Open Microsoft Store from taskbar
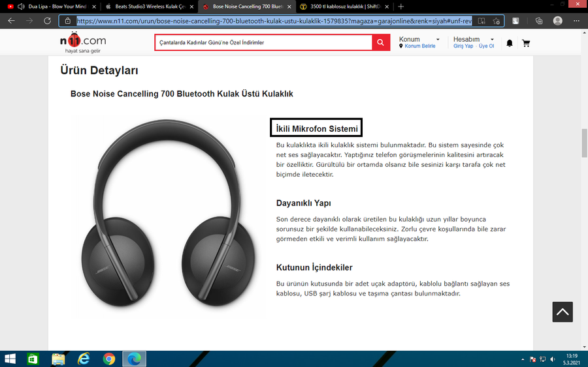 coord(33,359)
